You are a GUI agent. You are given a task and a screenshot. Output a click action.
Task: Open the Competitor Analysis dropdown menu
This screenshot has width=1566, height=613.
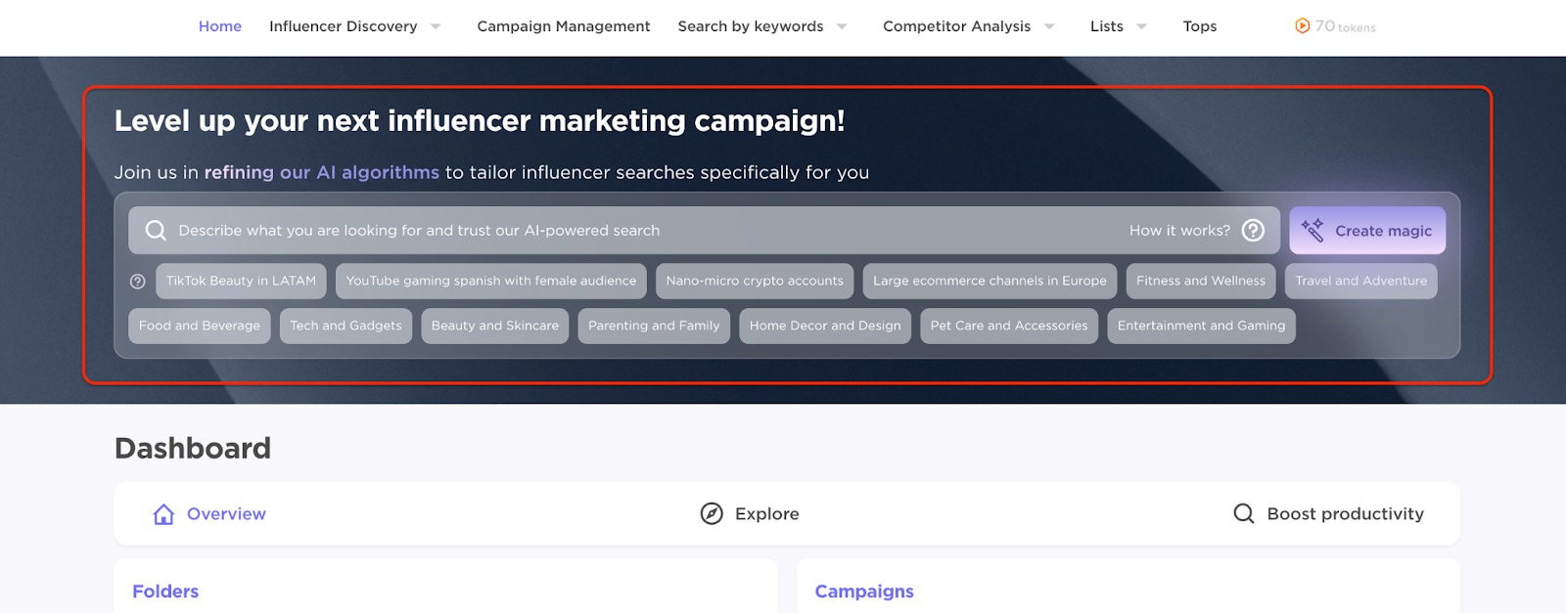pos(1049,26)
